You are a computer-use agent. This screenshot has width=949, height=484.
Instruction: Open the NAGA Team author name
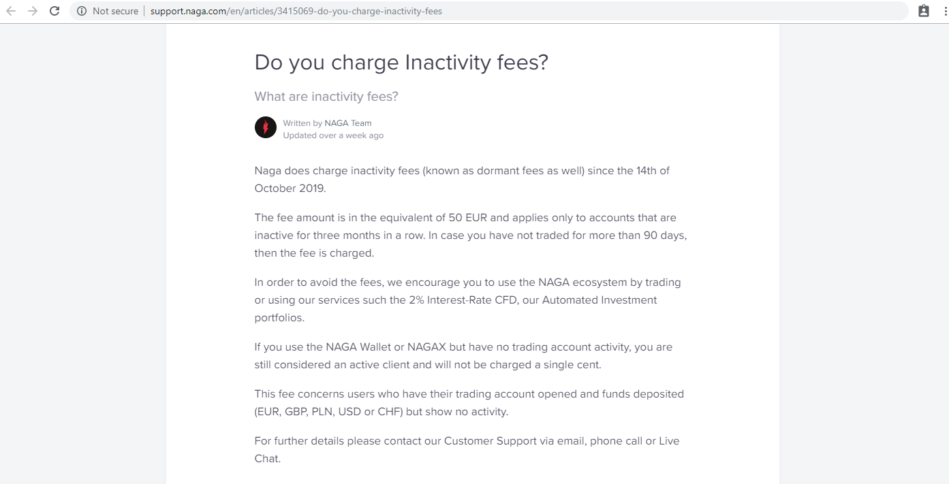[348, 123]
